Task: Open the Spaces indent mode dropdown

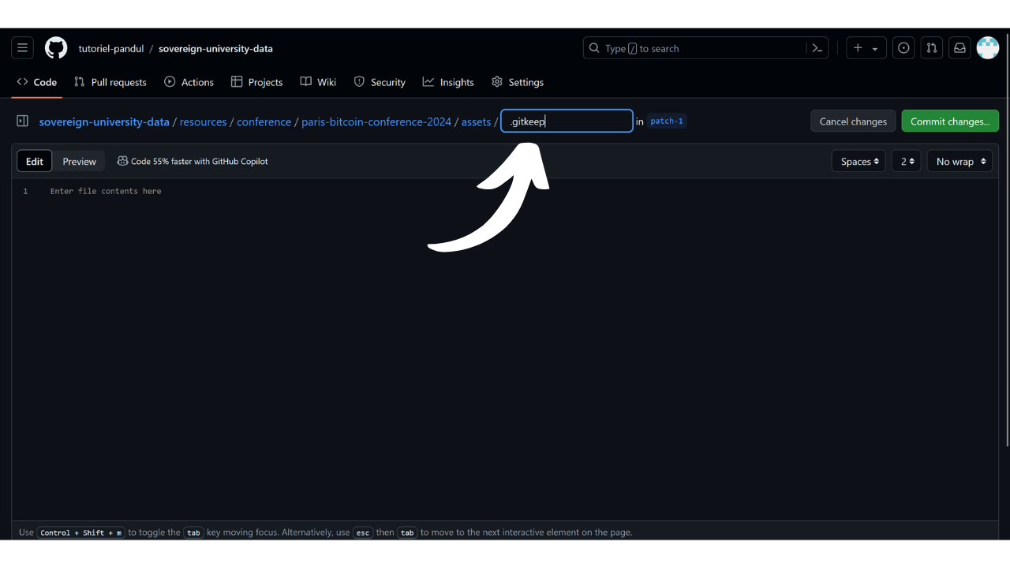Action: point(858,161)
